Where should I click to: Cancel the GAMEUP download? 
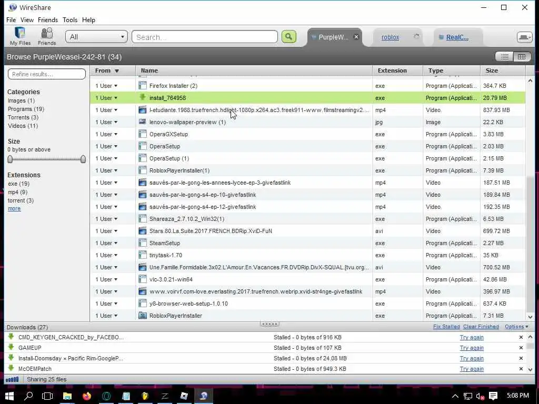[521, 348]
